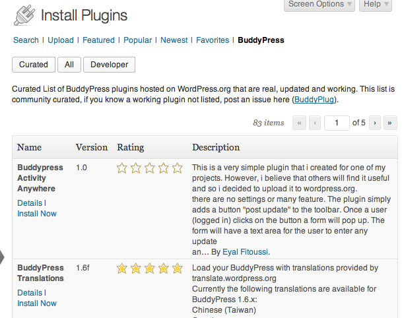404x318 pixels.
Task: Click the previous page arrow
Action: pos(315,123)
